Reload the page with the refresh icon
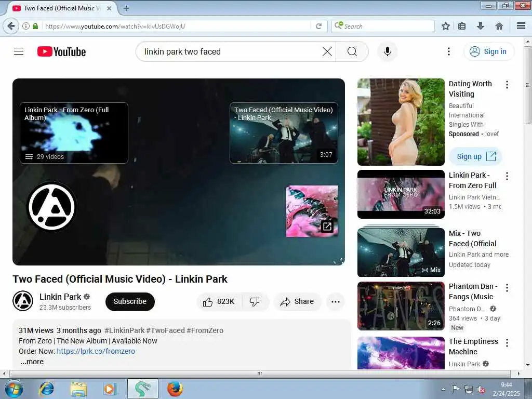Image resolution: width=532 pixels, height=399 pixels. click(318, 26)
